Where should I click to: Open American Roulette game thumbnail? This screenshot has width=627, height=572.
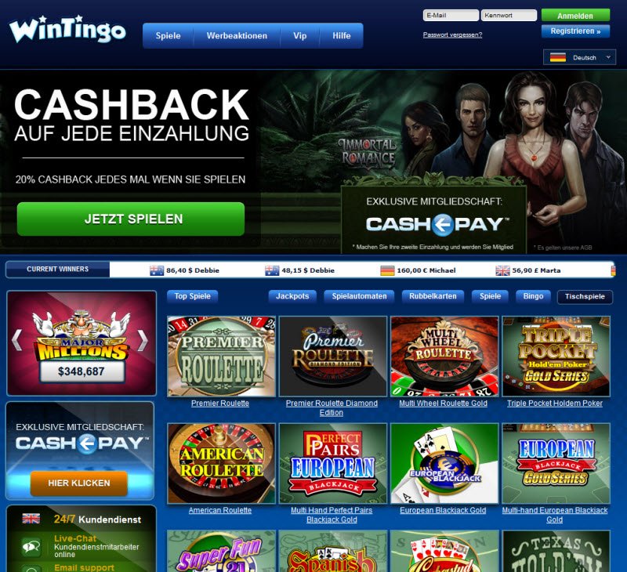tap(221, 463)
